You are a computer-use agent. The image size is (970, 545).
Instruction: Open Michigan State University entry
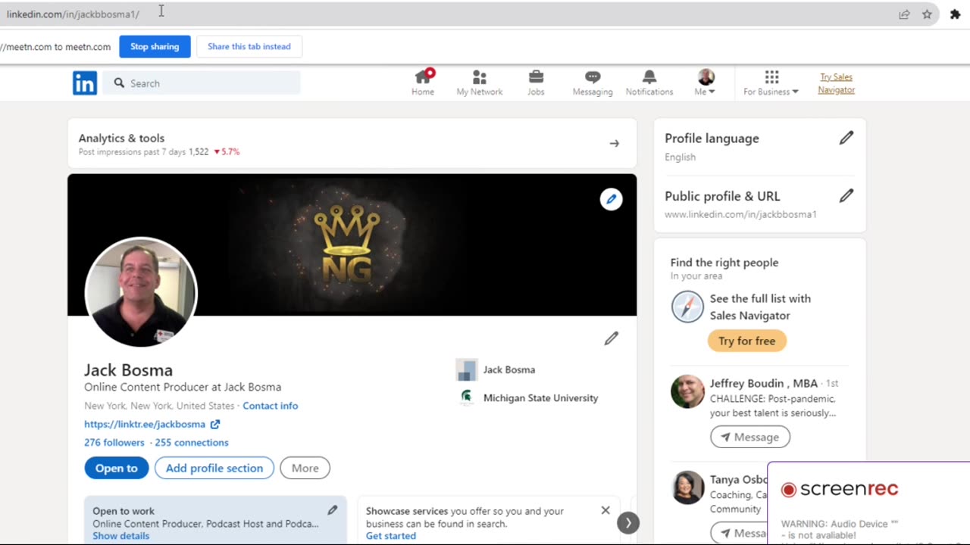[528, 397]
